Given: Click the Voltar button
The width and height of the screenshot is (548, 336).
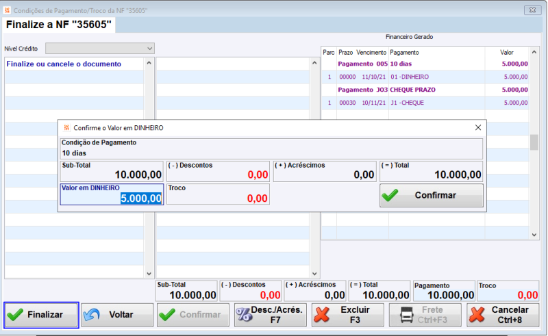Looking at the screenshot, I should (x=117, y=315).
